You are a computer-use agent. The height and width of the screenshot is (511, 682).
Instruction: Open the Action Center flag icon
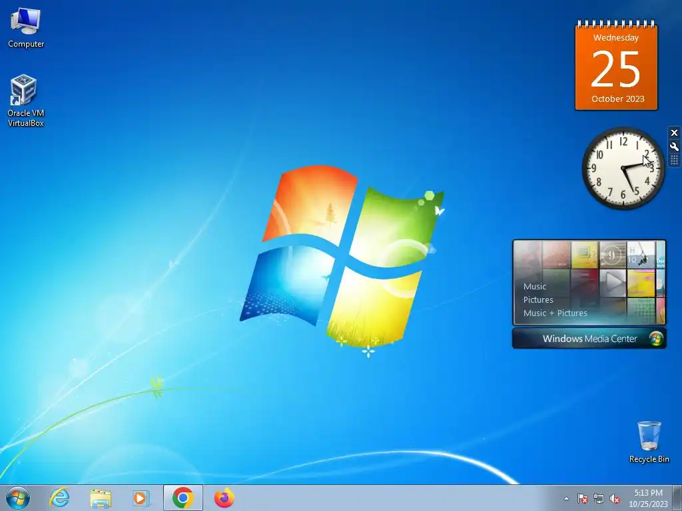[583, 499]
